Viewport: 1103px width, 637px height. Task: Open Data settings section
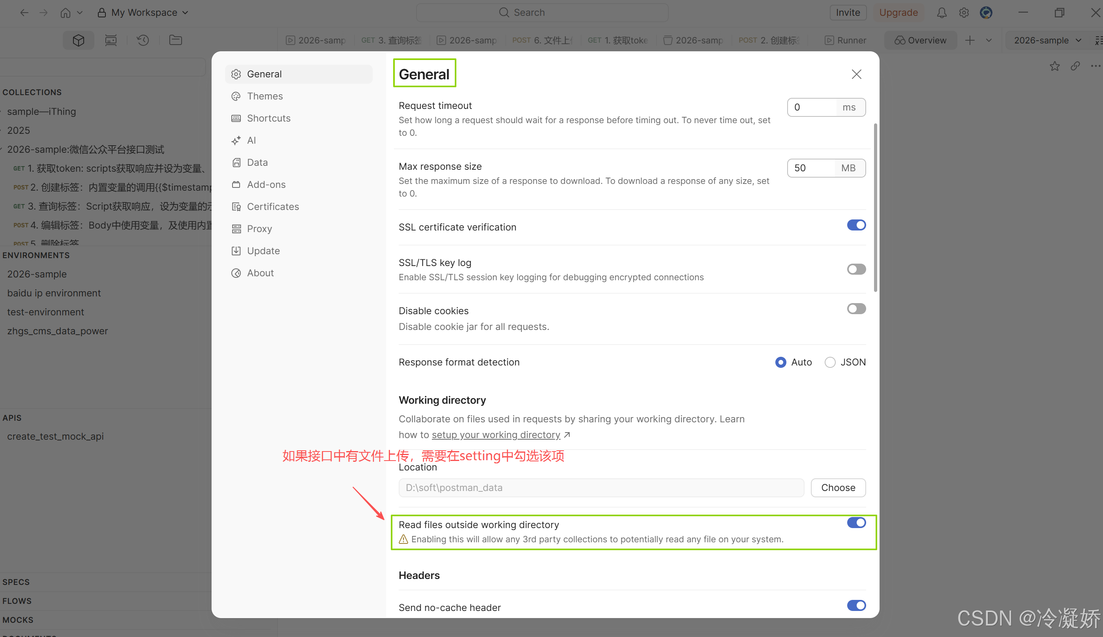pos(299,162)
